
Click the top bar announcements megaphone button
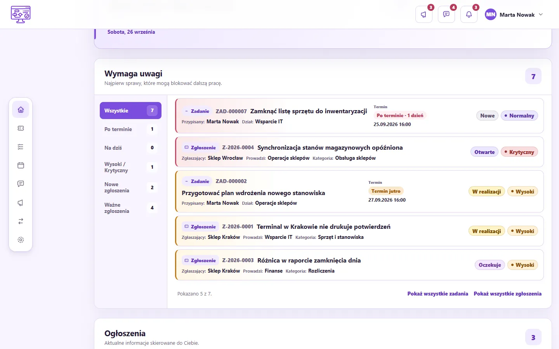(x=424, y=14)
